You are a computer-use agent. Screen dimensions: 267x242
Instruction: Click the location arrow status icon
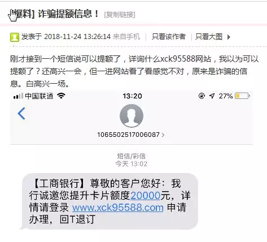click(212, 96)
